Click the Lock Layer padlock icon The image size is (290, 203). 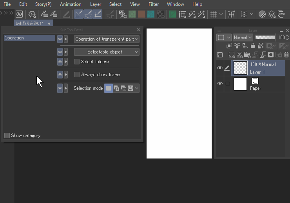coord(252,46)
